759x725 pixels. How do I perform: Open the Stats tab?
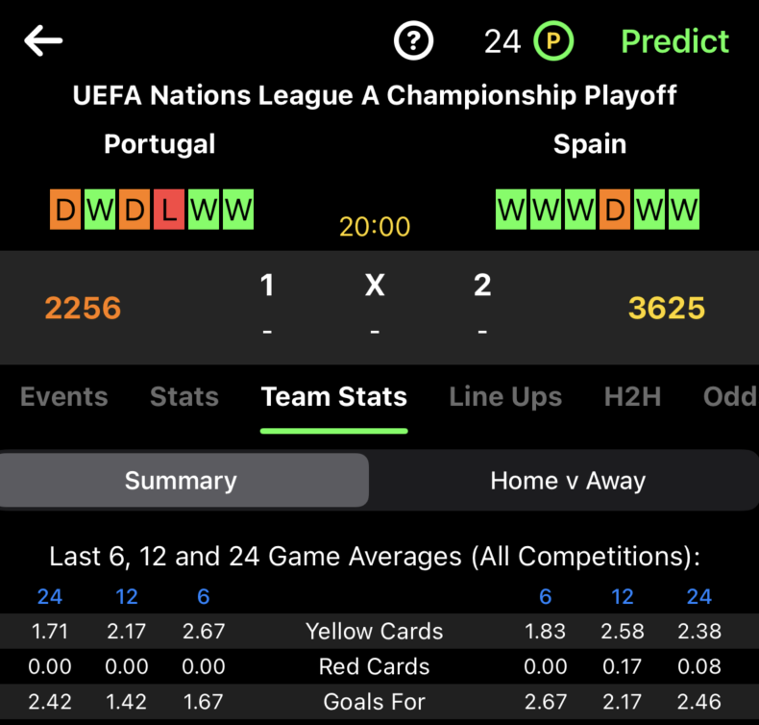click(184, 397)
